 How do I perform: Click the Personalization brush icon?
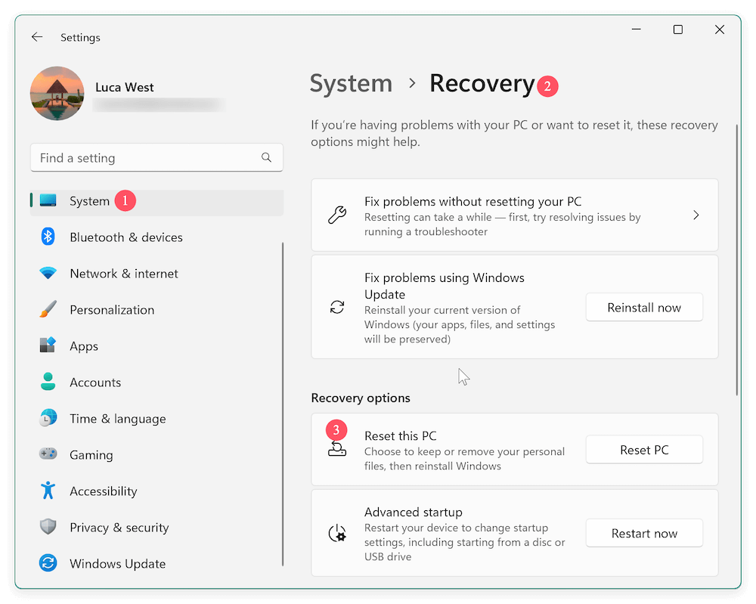(48, 309)
